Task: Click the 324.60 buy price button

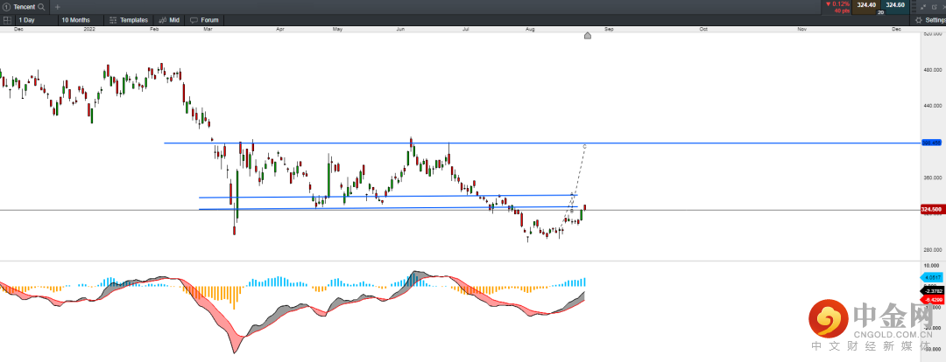Action: coord(895,5)
